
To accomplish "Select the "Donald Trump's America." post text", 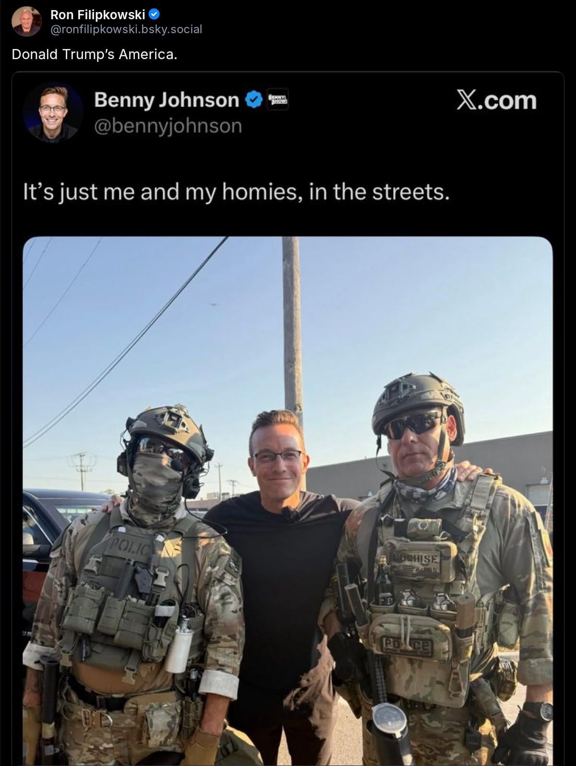I will tap(95, 54).
